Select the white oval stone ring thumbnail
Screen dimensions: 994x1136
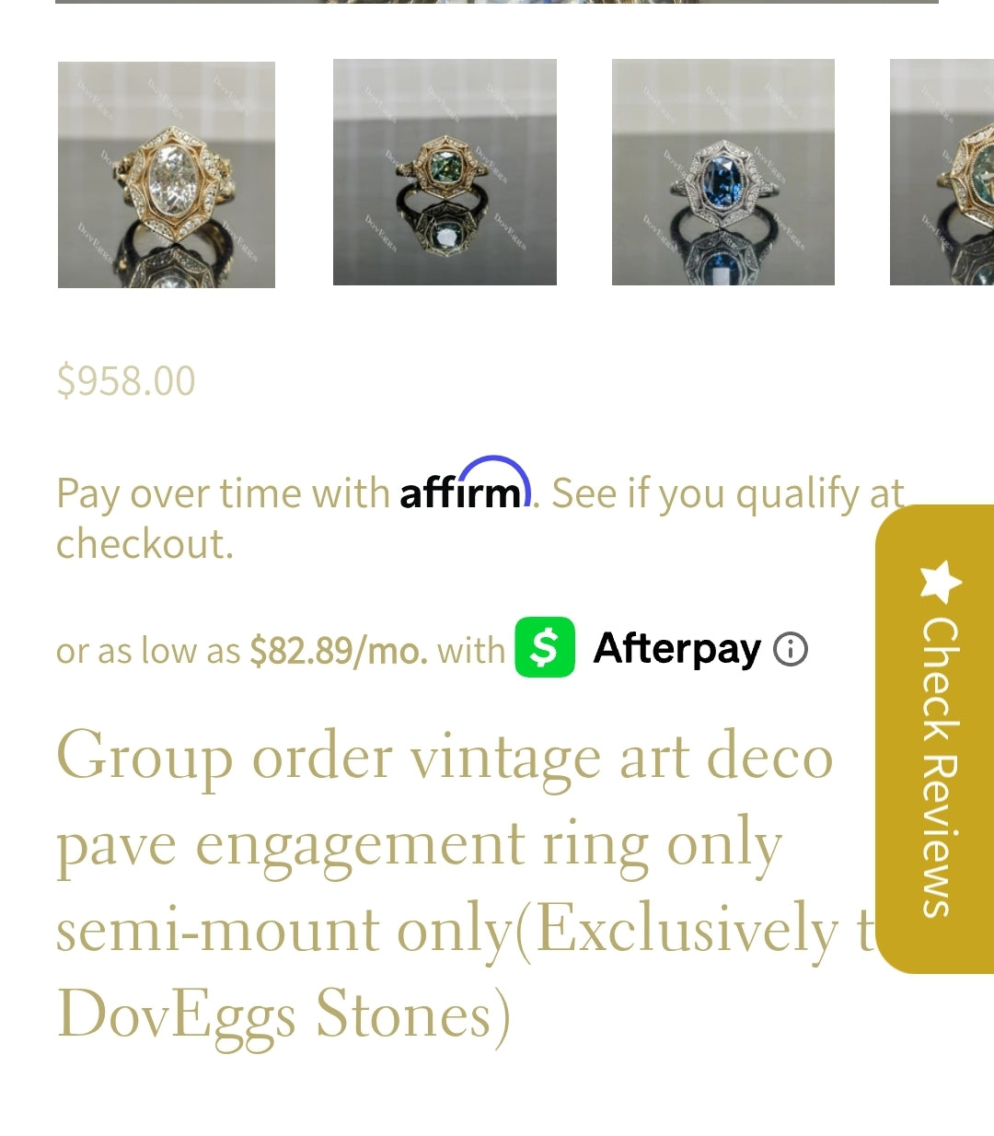pyautogui.click(x=167, y=174)
